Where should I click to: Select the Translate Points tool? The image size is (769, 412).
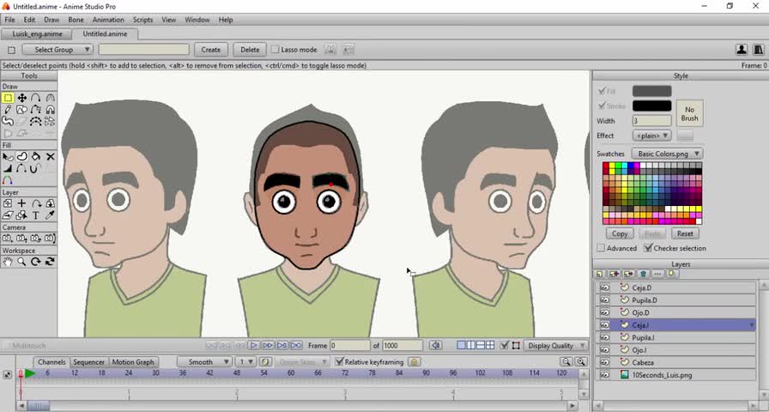click(x=21, y=98)
